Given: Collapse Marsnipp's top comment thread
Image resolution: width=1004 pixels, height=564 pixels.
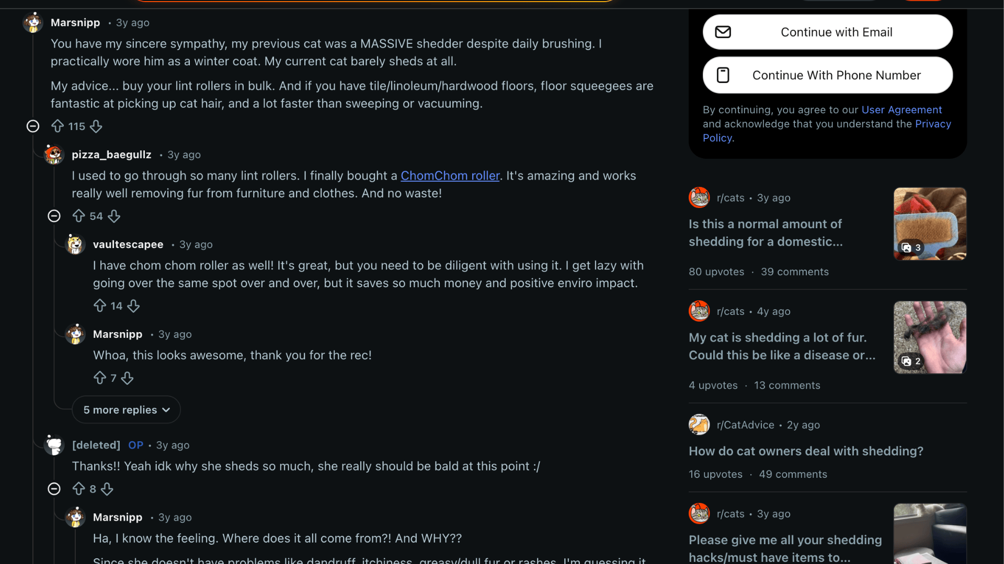Looking at the screenshot, I should (33, 126).
